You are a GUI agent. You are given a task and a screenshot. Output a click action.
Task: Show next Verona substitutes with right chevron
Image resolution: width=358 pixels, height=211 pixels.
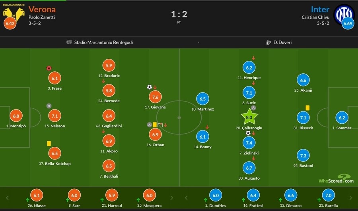tap(172, 198)
